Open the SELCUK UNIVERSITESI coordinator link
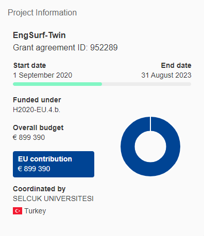The height and width of the screenshot is (236, 204). click(53, 198)
